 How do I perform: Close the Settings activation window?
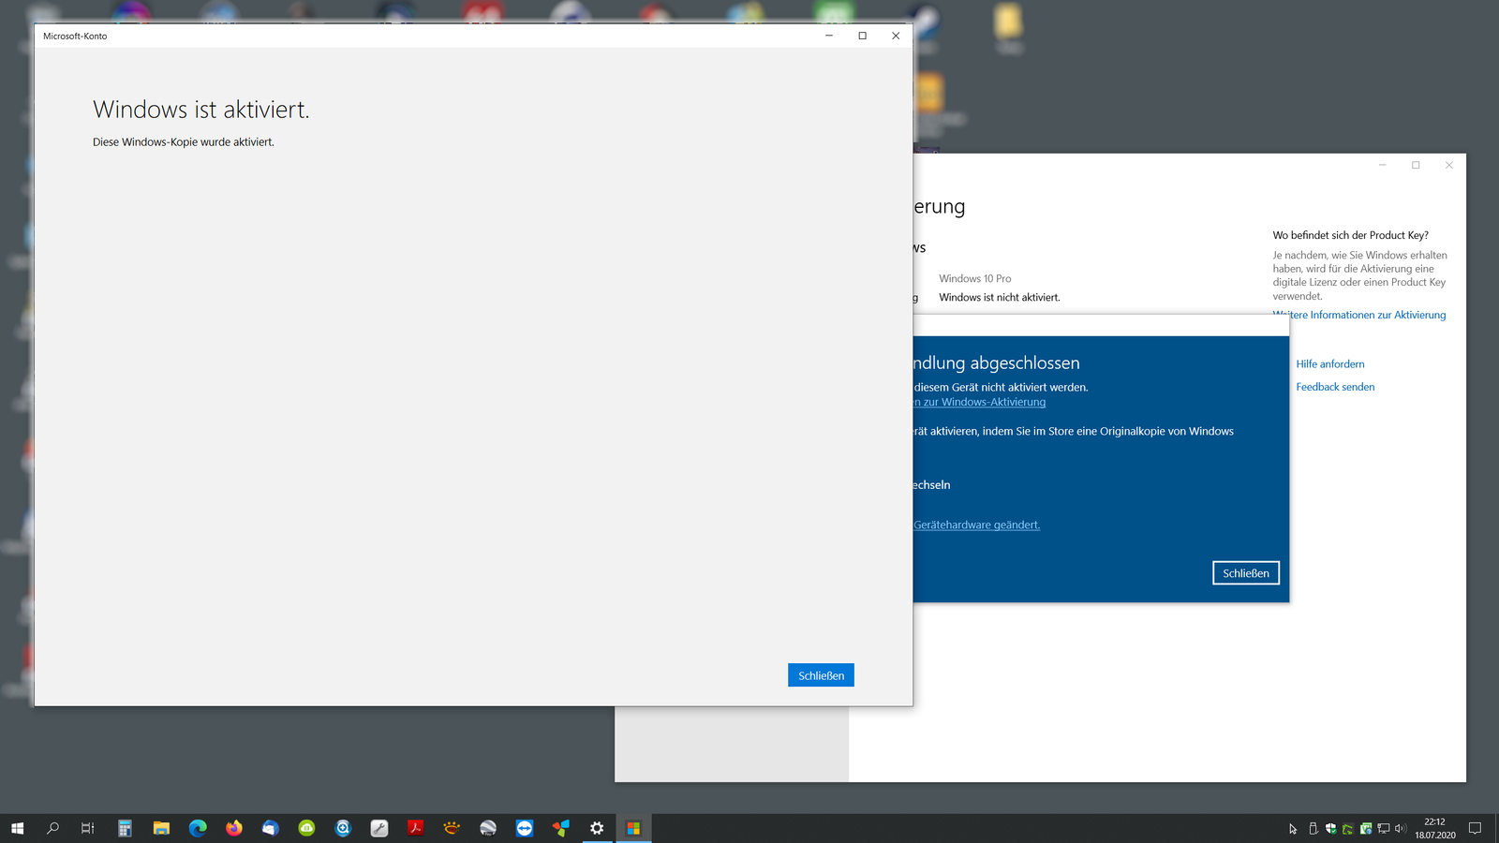[1449, 165]
